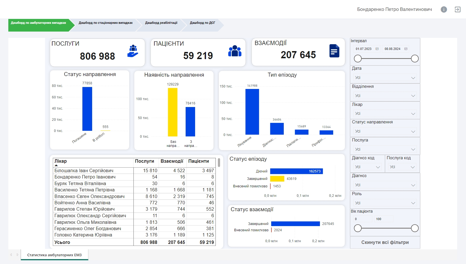The width and height of the screenshot is (466, 264).
Task: Click the logout icon in header
Action: coord(457,9)
